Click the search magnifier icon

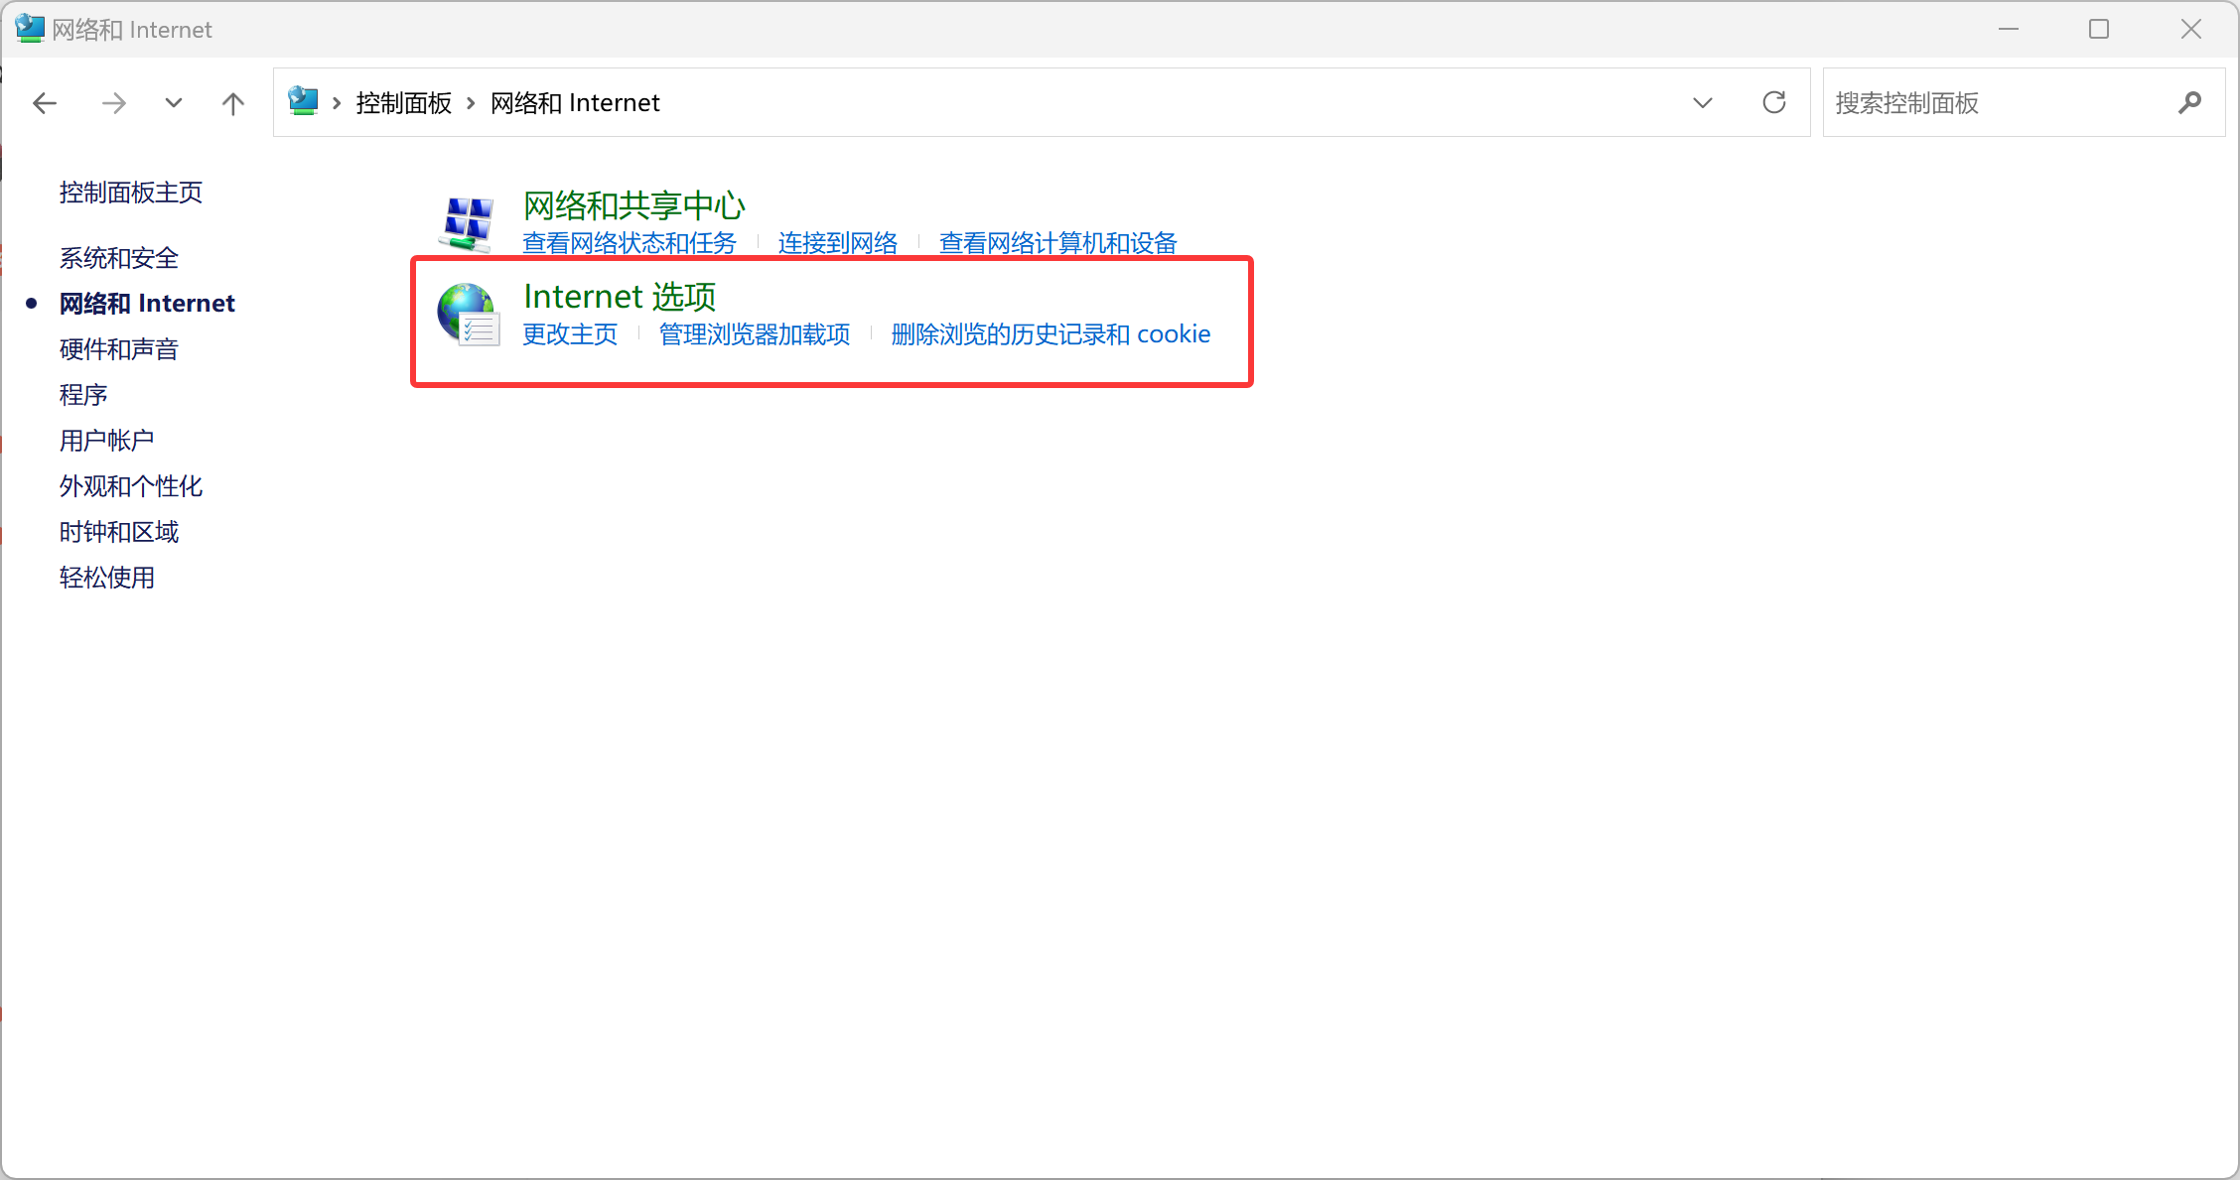point(2189,103)
